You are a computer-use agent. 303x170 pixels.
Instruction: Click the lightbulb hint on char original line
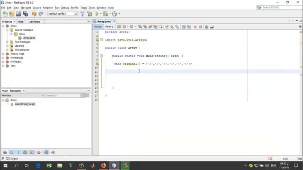click(97, 64)
